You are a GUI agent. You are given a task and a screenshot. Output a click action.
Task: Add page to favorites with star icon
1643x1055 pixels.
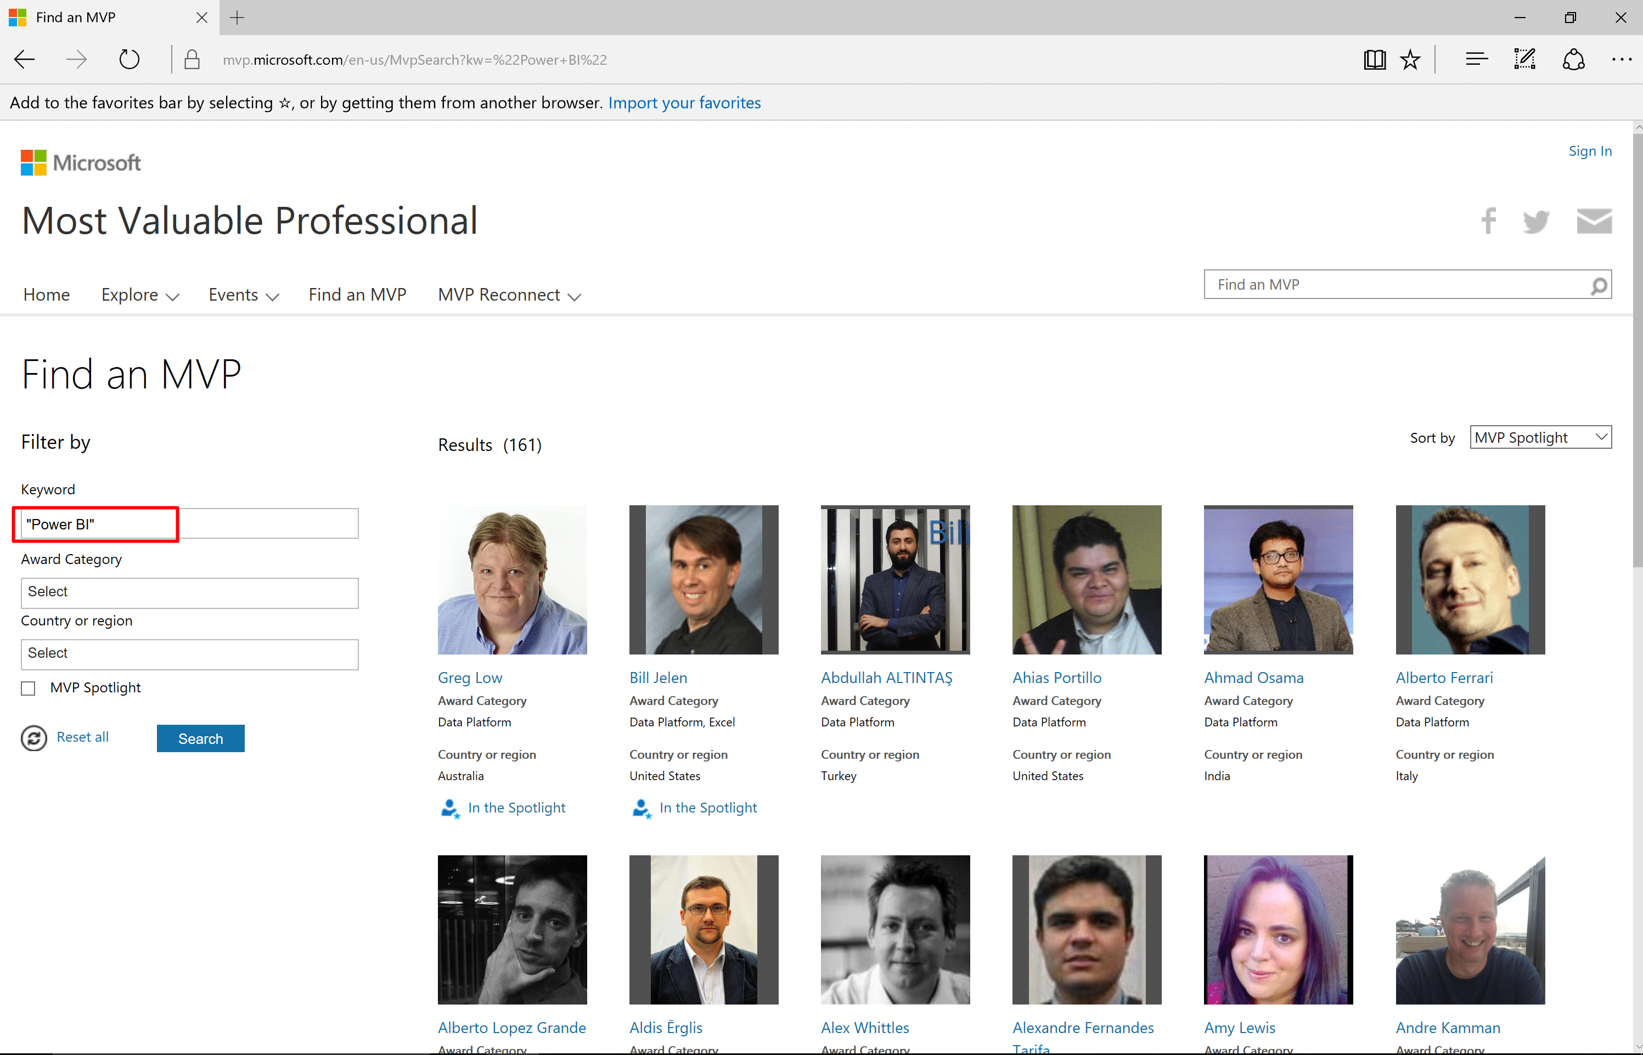point(1410,60)
